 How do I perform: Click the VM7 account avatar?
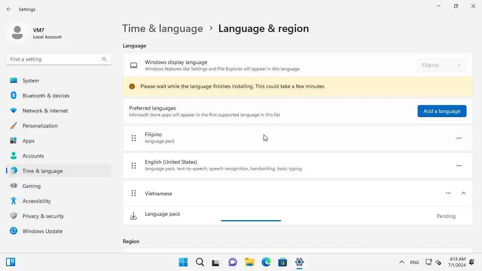17,33
